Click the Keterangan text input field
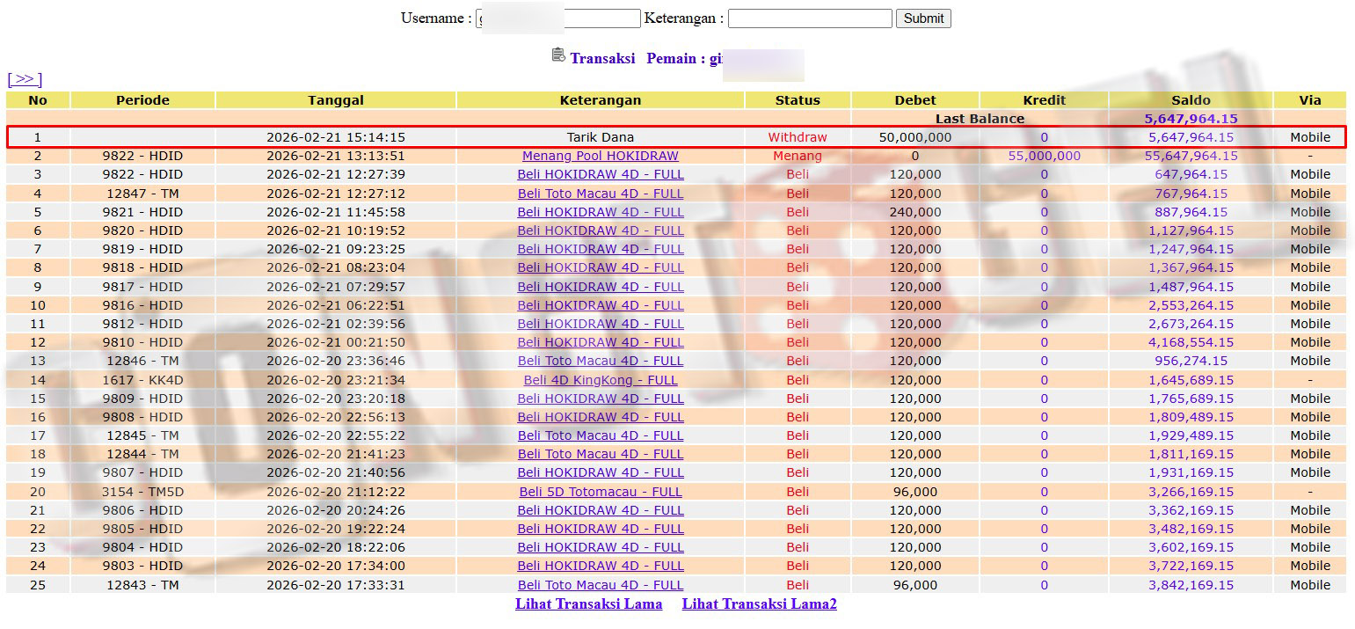This screenshot has height=629, width=1355. (809, 18)
